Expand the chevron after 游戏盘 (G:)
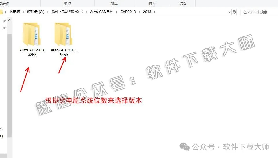 click(48, 12)
